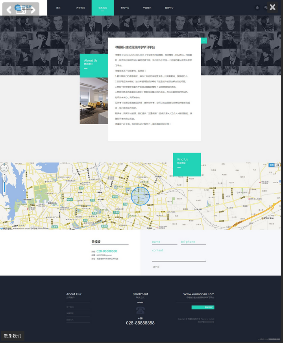Switch the map to 地图 view
This screenshot has width=283, height=343.
(x=272, y=165)
